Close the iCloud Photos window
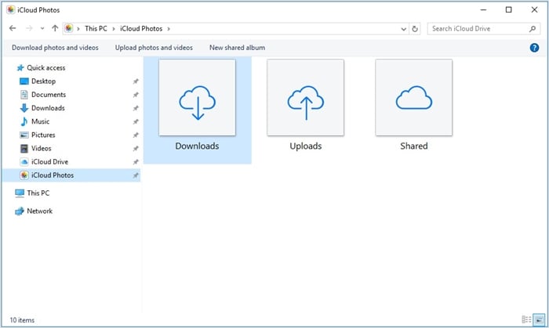Viewport: 549px width, 328px height. coord(534,9)
